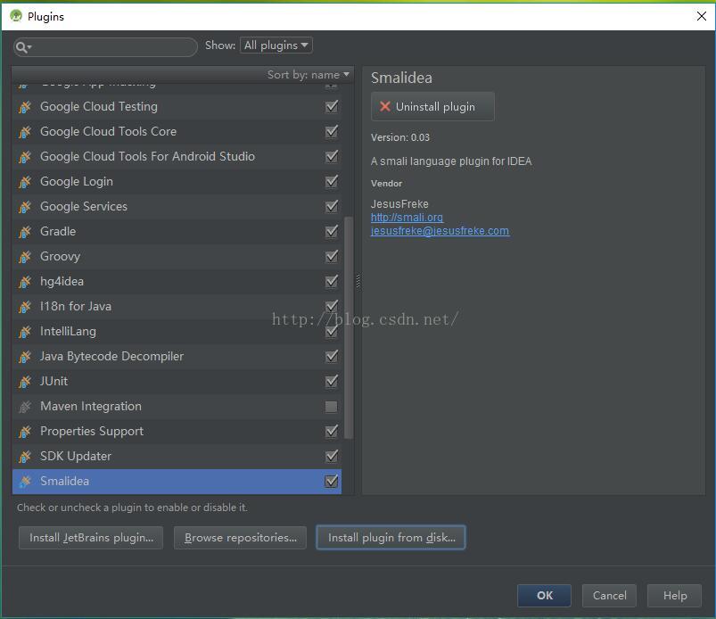Click the Google Login plugin icon
This screenshot has width=716, height=619.
[25, 182]
